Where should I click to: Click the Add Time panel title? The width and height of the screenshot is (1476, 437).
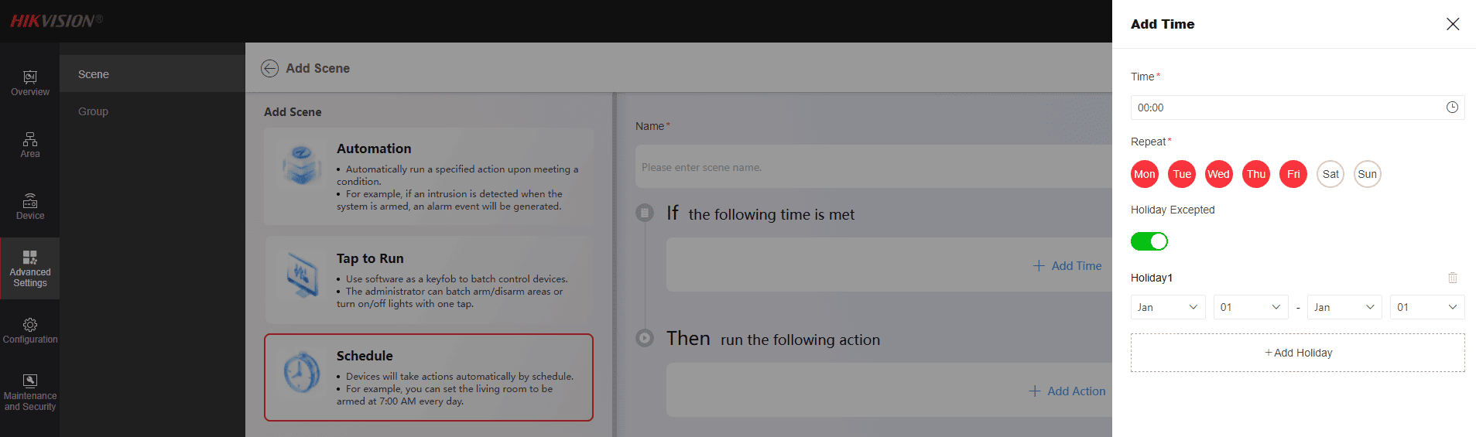1163,24
